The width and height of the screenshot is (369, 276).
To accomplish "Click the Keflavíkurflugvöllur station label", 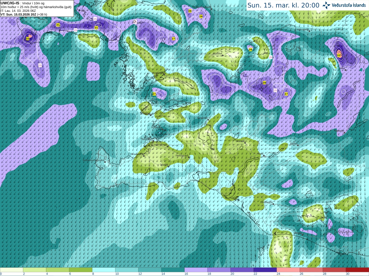I will point(93,160).
